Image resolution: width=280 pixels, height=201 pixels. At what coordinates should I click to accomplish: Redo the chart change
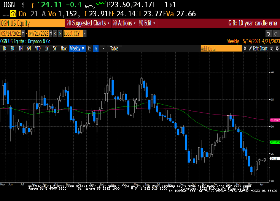(275, 33)
